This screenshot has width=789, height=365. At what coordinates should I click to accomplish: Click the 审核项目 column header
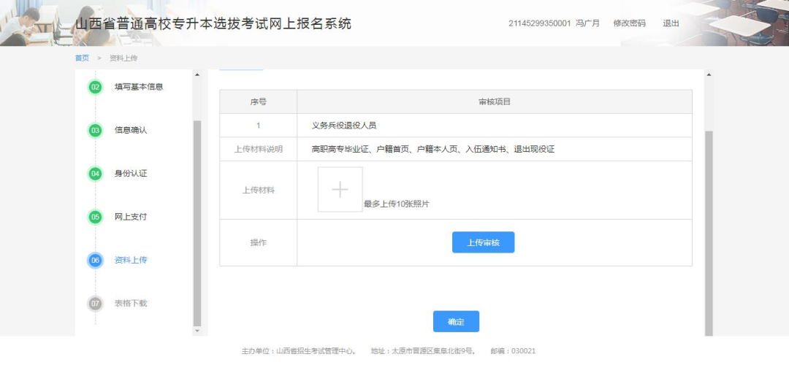point(495,101)
